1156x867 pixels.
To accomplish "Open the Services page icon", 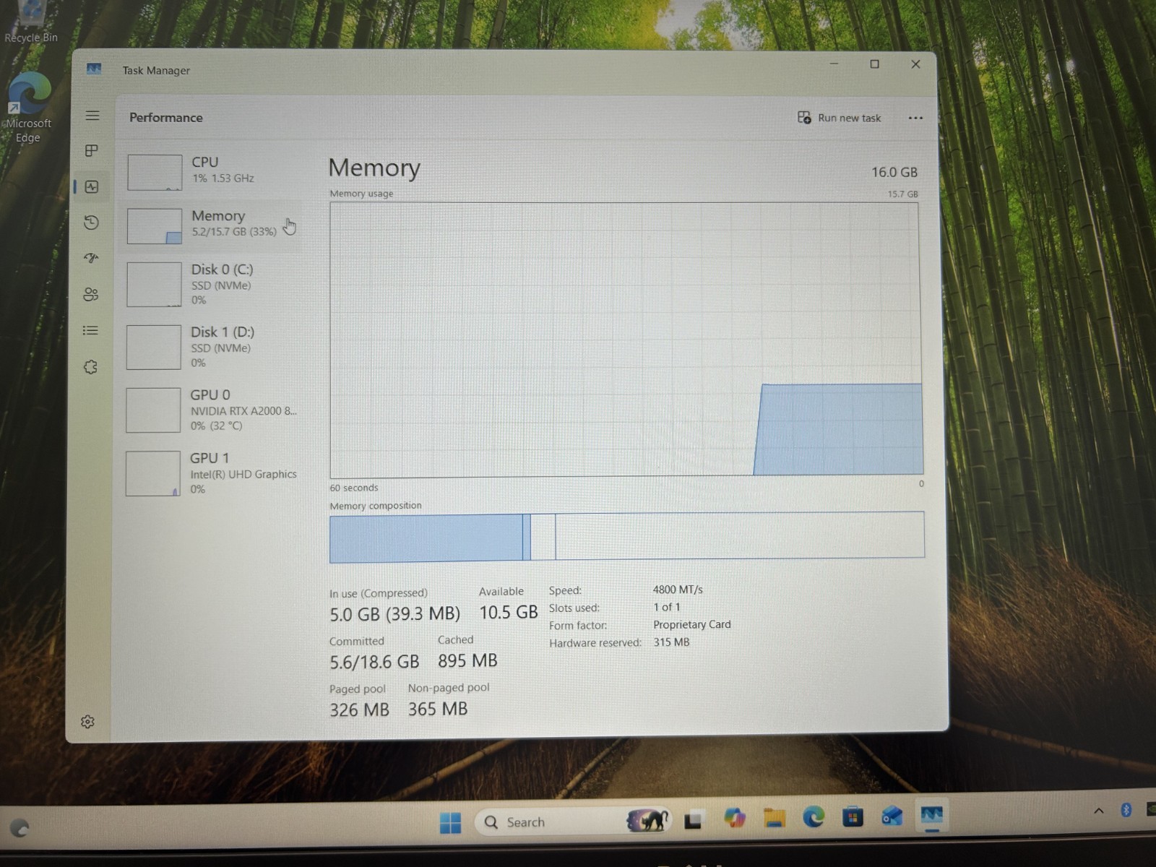I will click(90, 367).
